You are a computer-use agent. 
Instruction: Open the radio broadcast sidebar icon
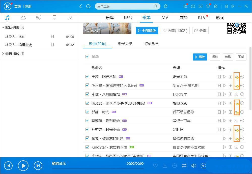click(x=39, y=17)
